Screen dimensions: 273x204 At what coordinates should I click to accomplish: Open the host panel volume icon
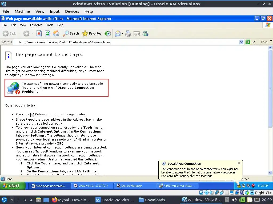point(234,200)
